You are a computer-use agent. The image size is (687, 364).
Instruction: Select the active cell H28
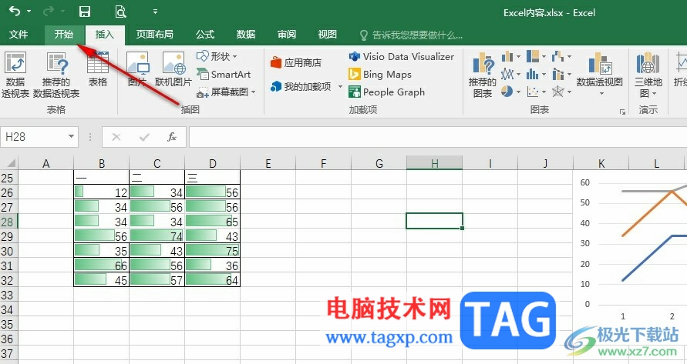tap(435, 221)
